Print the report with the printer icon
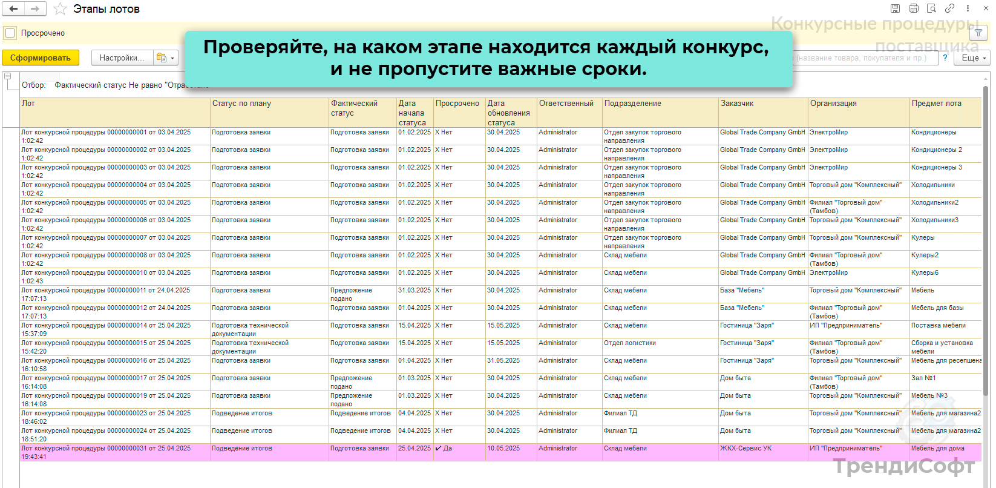996x488 pixels. coord(914,8)
